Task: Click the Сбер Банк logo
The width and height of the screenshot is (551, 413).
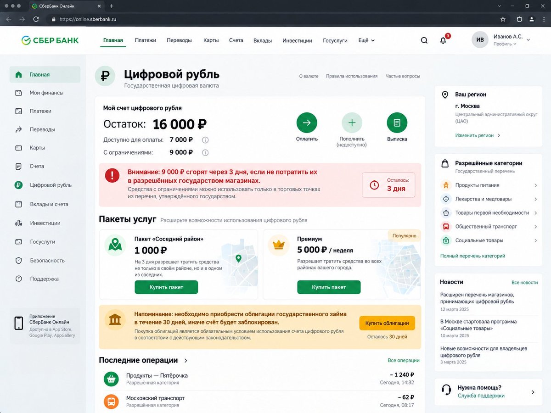Action: (50, 40)
